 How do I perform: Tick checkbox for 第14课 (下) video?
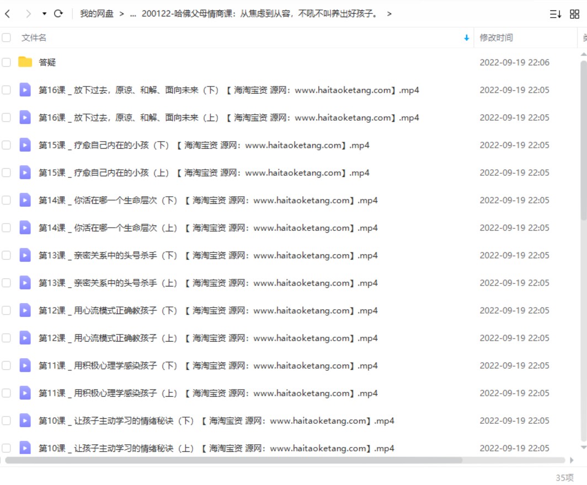7,200
